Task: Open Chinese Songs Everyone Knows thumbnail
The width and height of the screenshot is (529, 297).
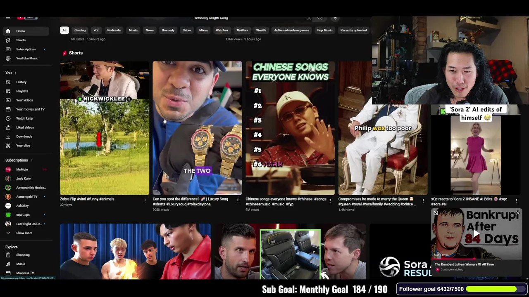Action: [290, 128]
